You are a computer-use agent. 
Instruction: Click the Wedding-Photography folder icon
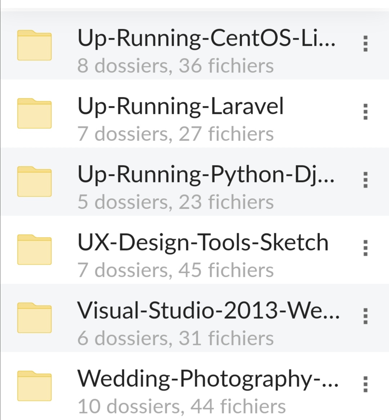(x=34, y=385)
